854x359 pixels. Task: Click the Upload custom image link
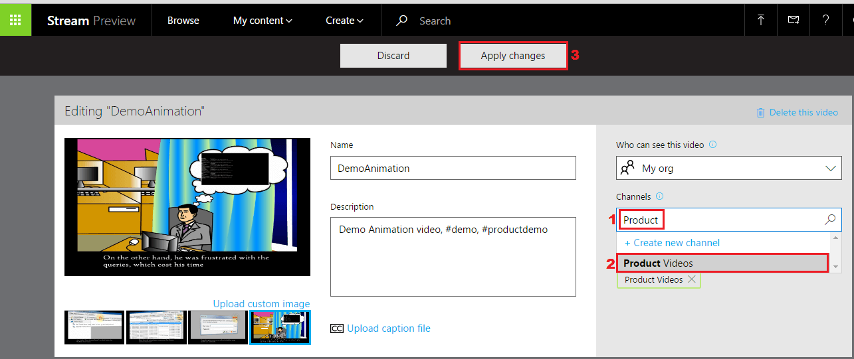click(261, 304)
